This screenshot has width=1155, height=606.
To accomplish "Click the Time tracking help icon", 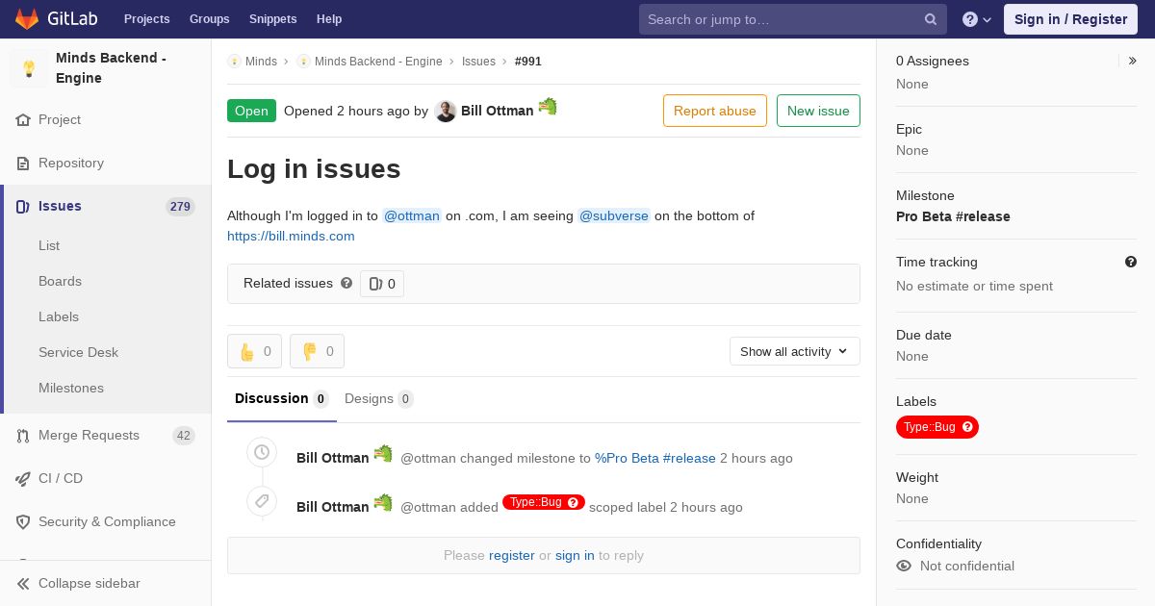I will (x=1131, y=262).
